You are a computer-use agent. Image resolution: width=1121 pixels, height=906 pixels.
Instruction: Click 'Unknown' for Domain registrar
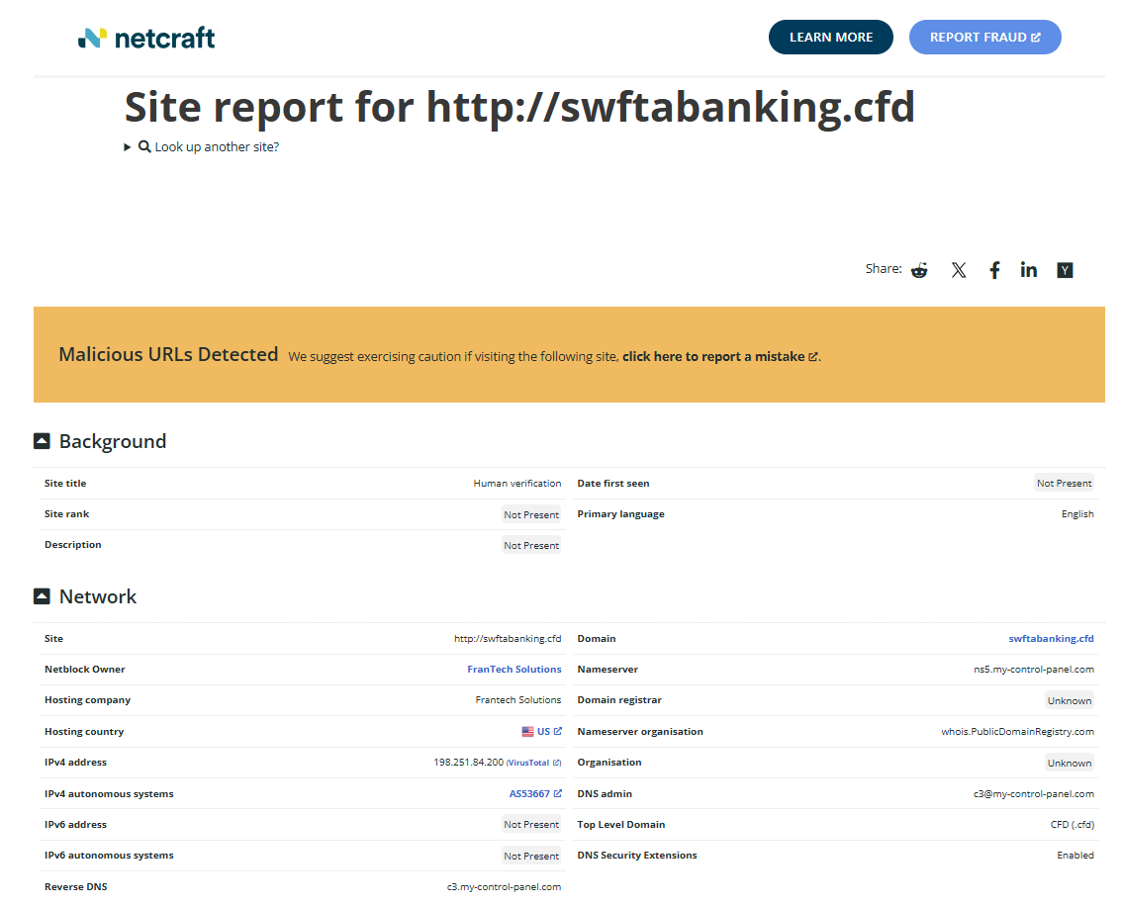click(1070, 701)
